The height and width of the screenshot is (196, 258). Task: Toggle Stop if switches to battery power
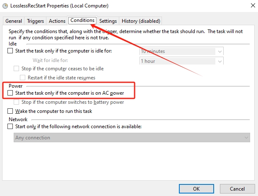click(16, 102)
